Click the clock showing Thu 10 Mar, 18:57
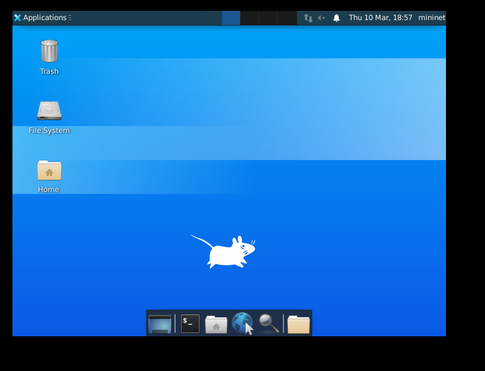 coord(380,18)
